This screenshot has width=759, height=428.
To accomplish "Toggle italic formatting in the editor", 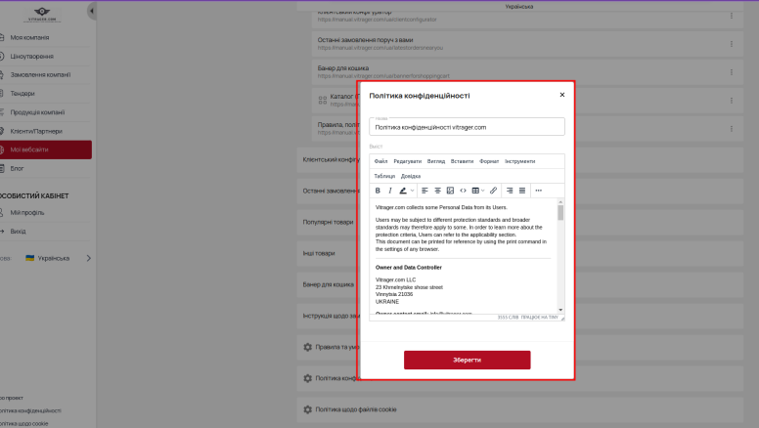I will 390,191.
